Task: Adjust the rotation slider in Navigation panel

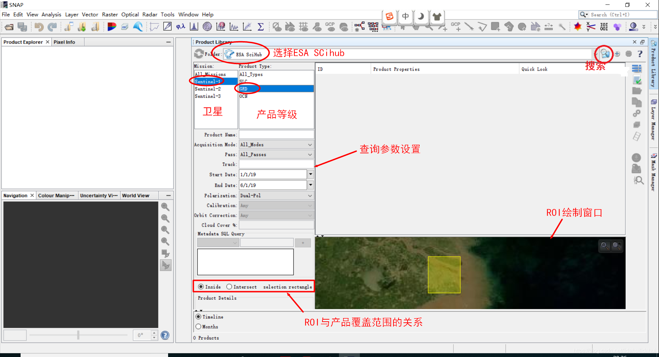Action: [x=78, y=335]
